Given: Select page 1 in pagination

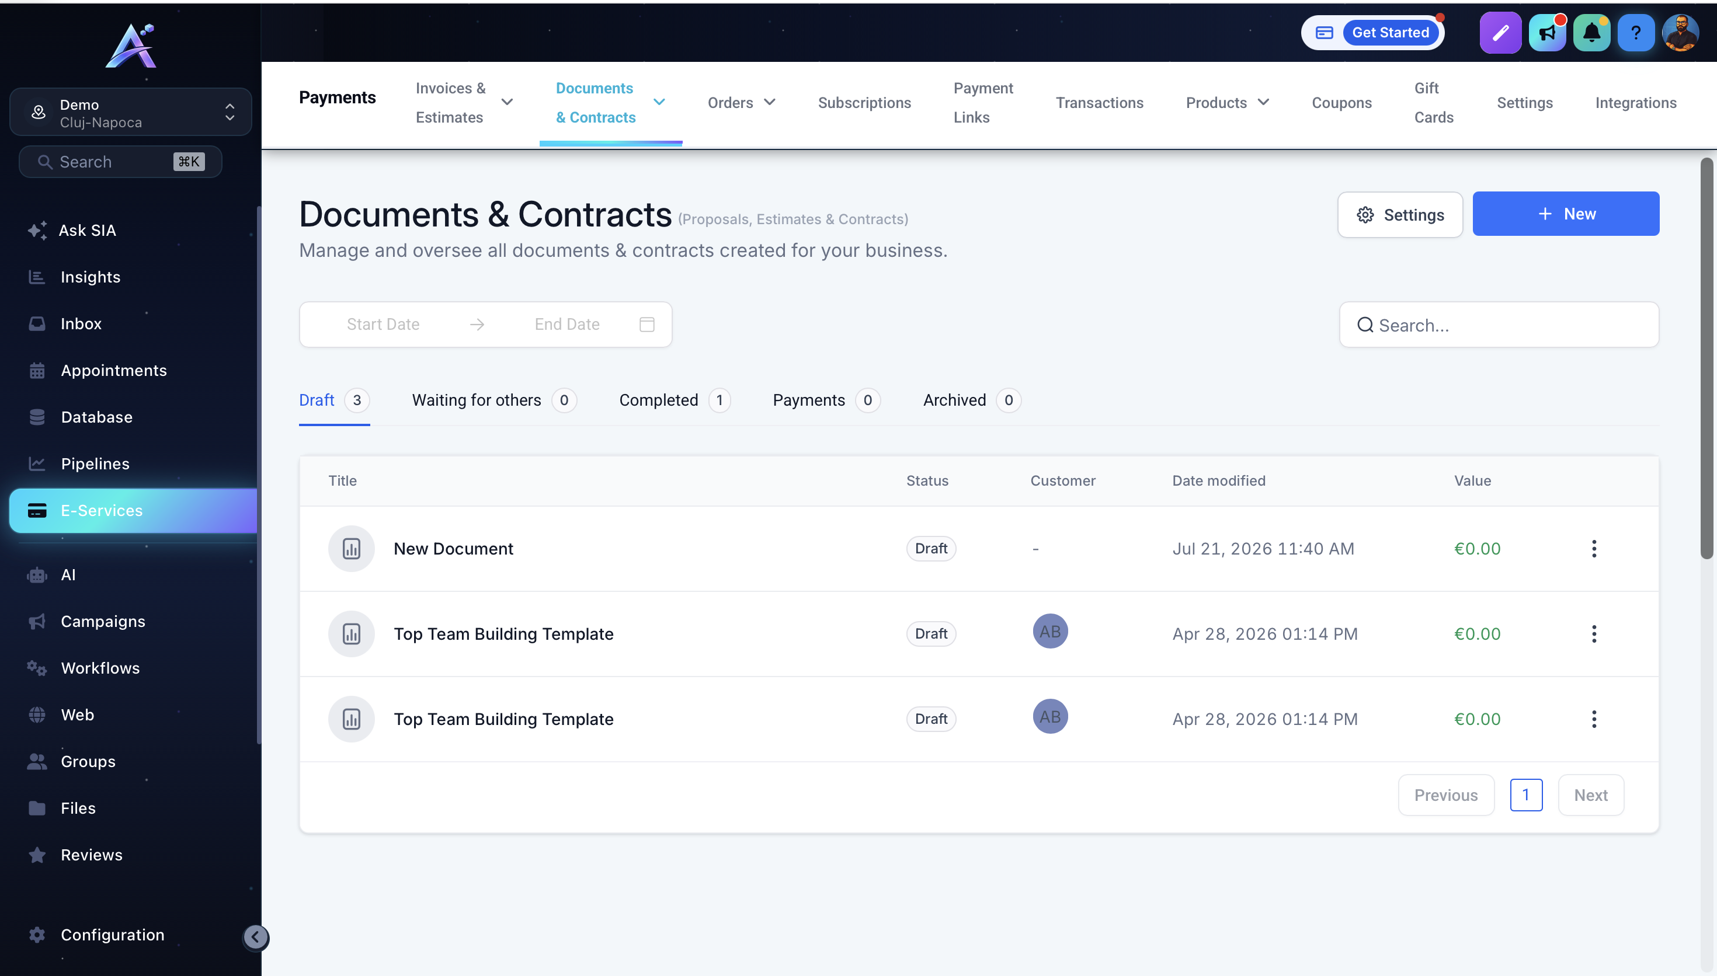Looking at the screenshot, I should coord(1526,795).
